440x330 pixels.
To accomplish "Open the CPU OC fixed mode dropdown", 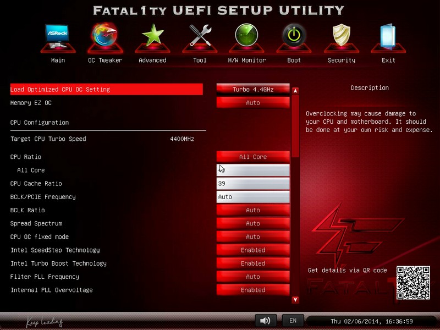I will pyautogui.click(x=253, y=237).
